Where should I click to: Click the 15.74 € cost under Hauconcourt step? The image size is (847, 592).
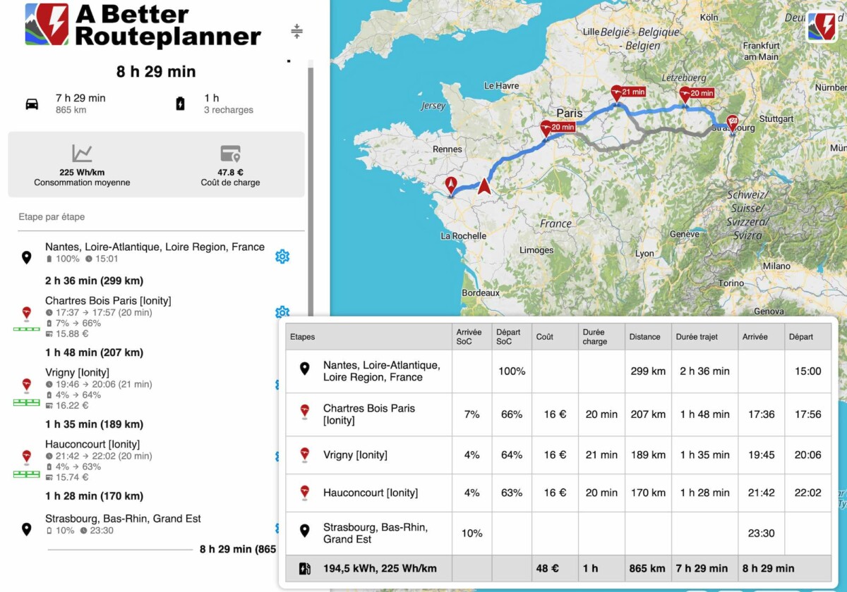click(71, 478)
